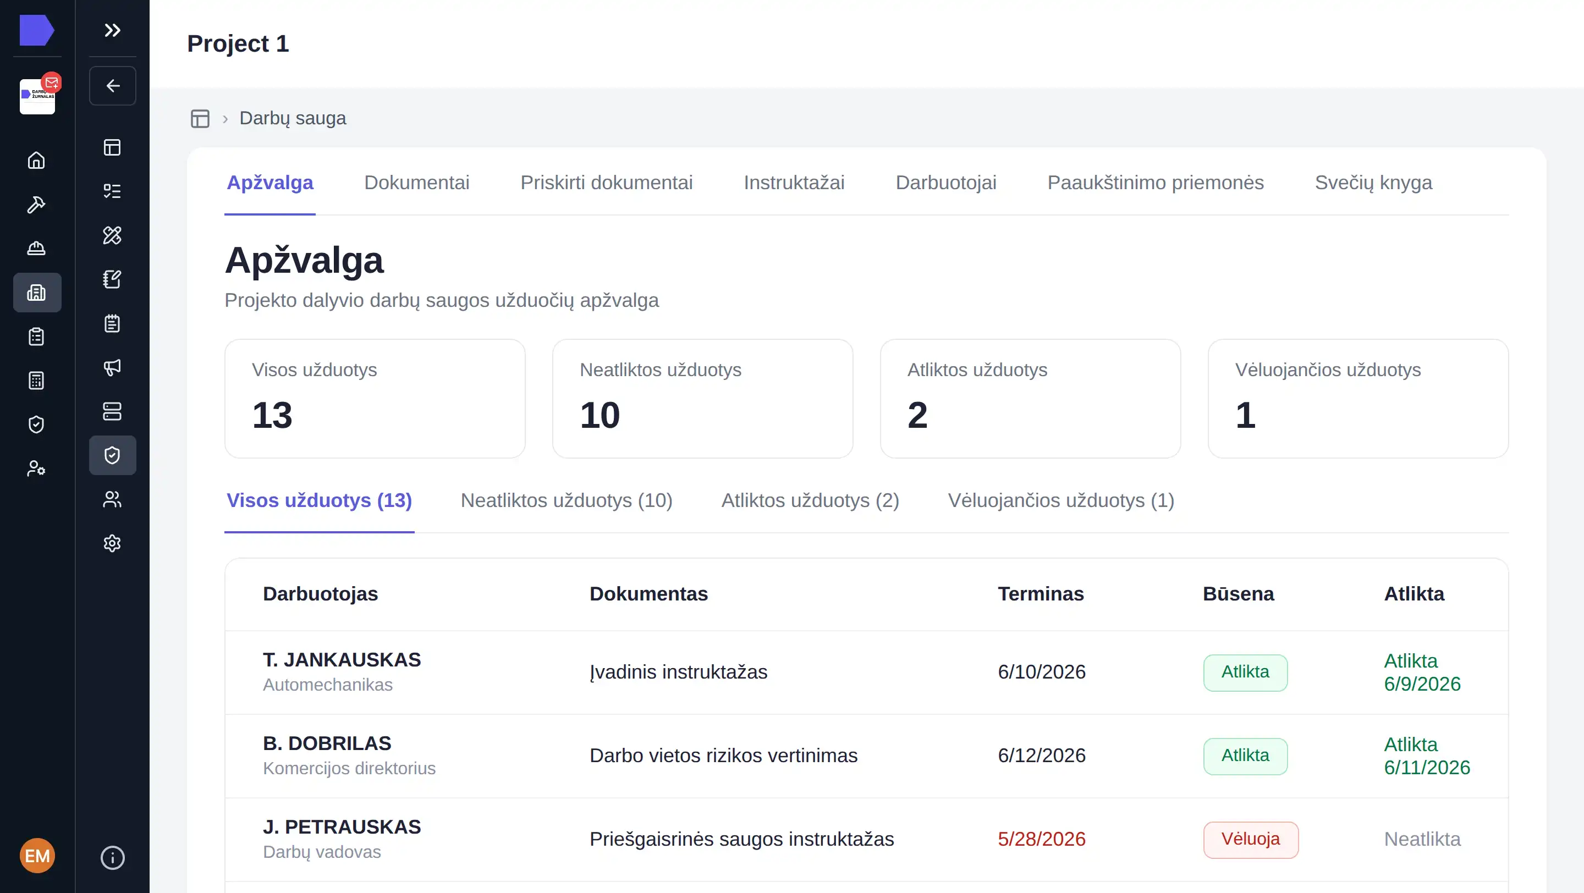Click the Neatlikta text in Petrauskas row

[1422, 839]
